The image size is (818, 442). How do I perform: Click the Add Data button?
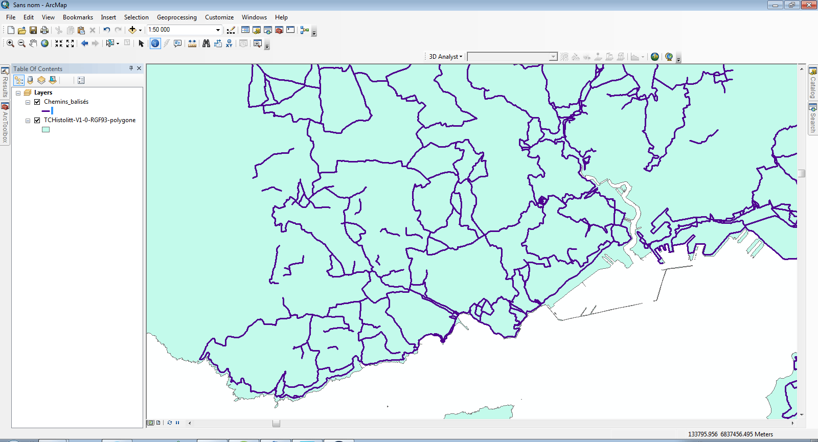[132, 30]
